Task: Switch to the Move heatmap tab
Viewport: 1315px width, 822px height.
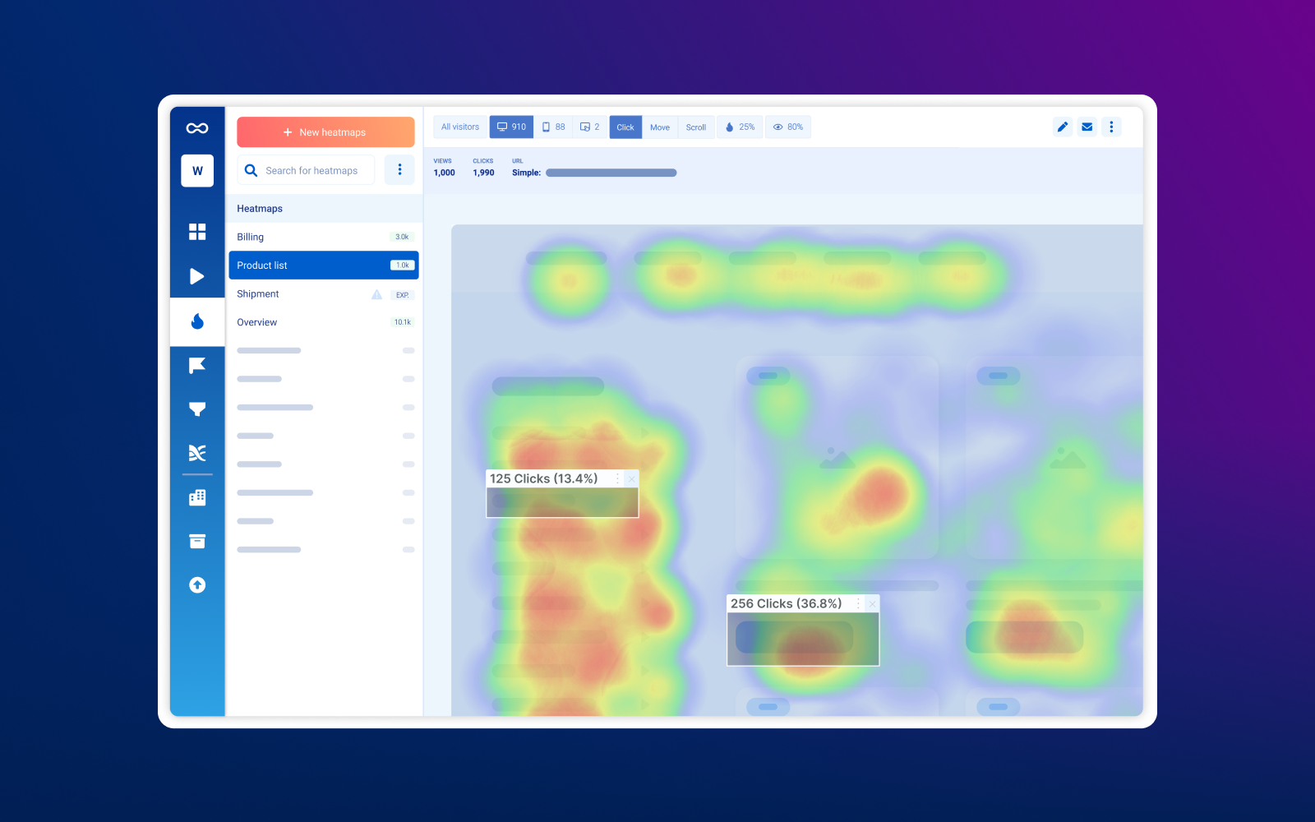Action: (659, 127)
